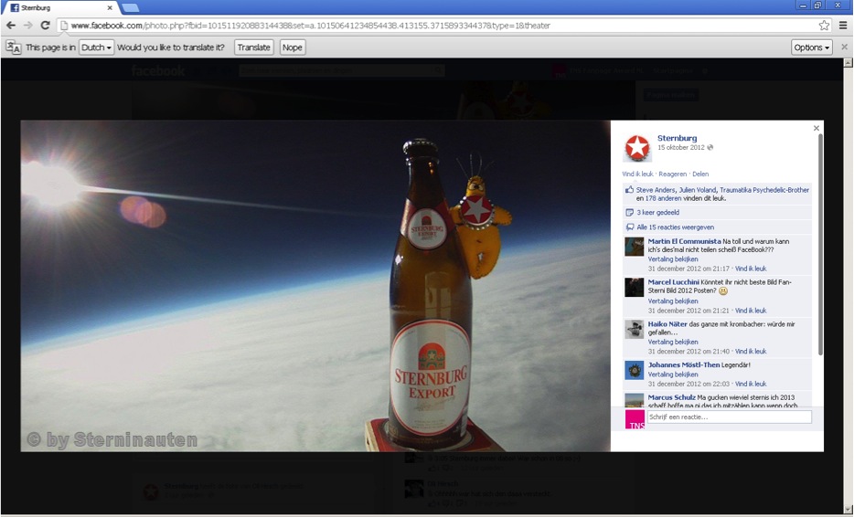Close the Sternburg browser tab
Image resolution: width=854 pixels, height=517 pixels.
pyautogui.click(x=110, y=7)
